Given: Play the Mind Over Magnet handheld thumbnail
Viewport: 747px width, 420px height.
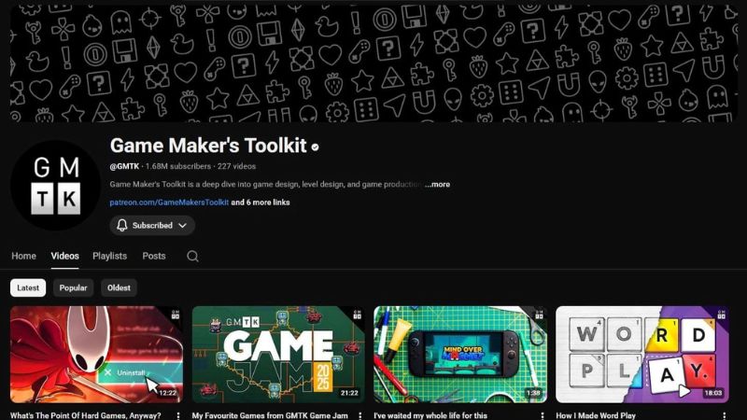Looking at the screenshot, I should pyautogui.click(x=460, y=355).
